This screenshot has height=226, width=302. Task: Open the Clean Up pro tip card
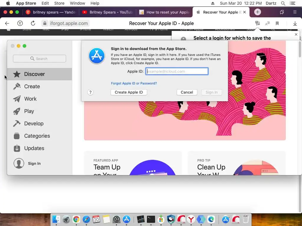(237, 163)
